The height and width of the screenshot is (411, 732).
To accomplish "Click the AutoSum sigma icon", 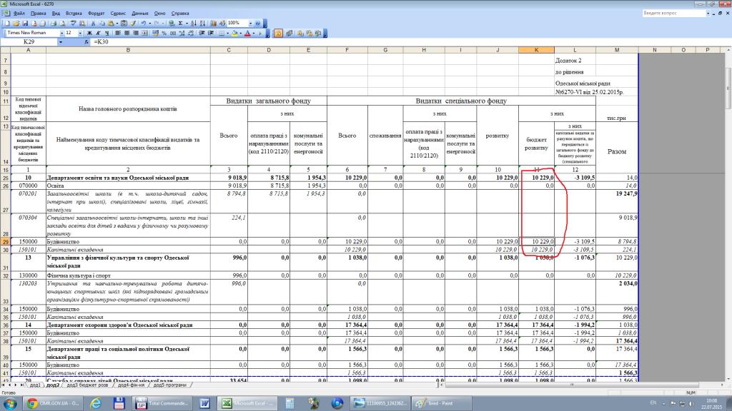I will 179,24.
